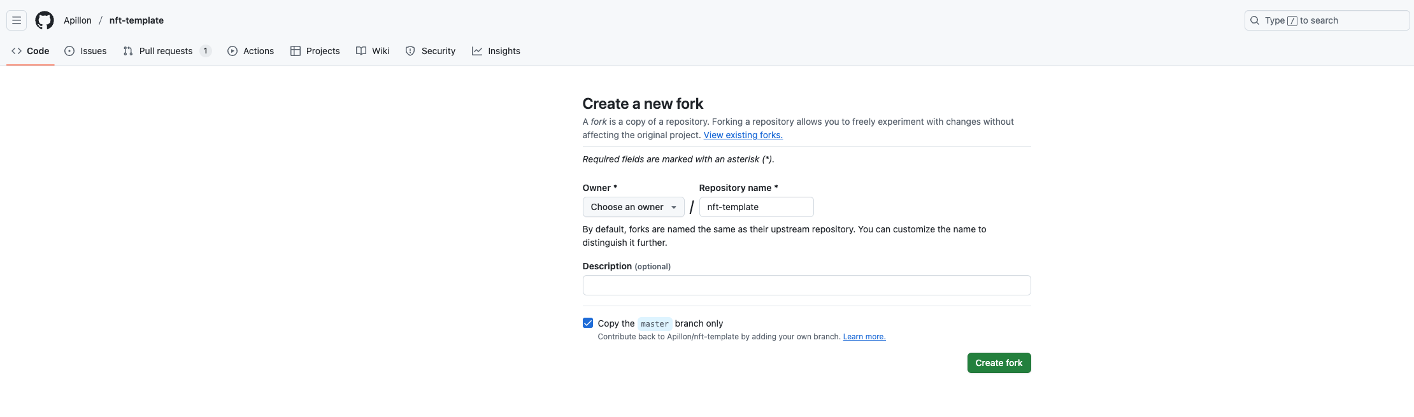Click the Repository name field label
The image size is (1414, 417).
[x=738, y=188]
